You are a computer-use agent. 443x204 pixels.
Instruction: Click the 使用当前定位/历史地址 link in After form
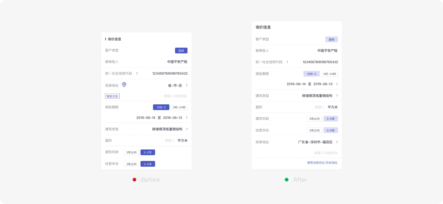click(322, 162)
